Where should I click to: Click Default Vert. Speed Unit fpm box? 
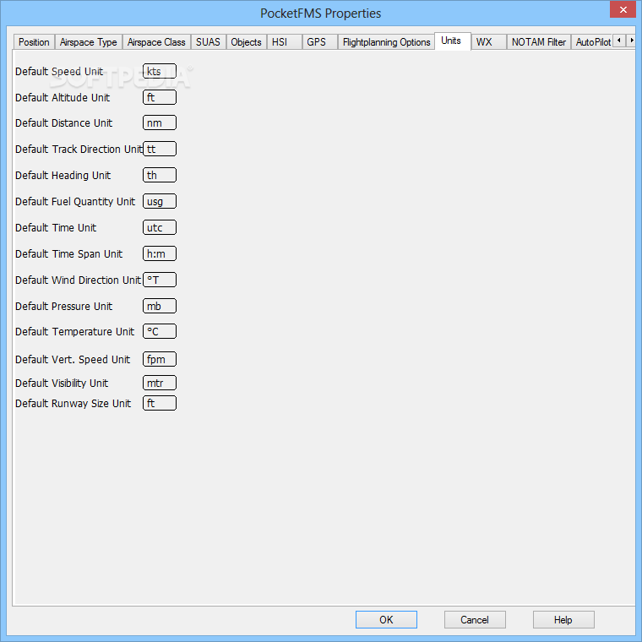(160, 360)
